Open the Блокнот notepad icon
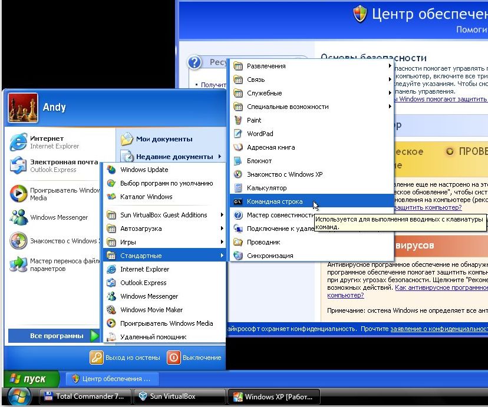Screen dimensions: 488x407 (238, 161)
